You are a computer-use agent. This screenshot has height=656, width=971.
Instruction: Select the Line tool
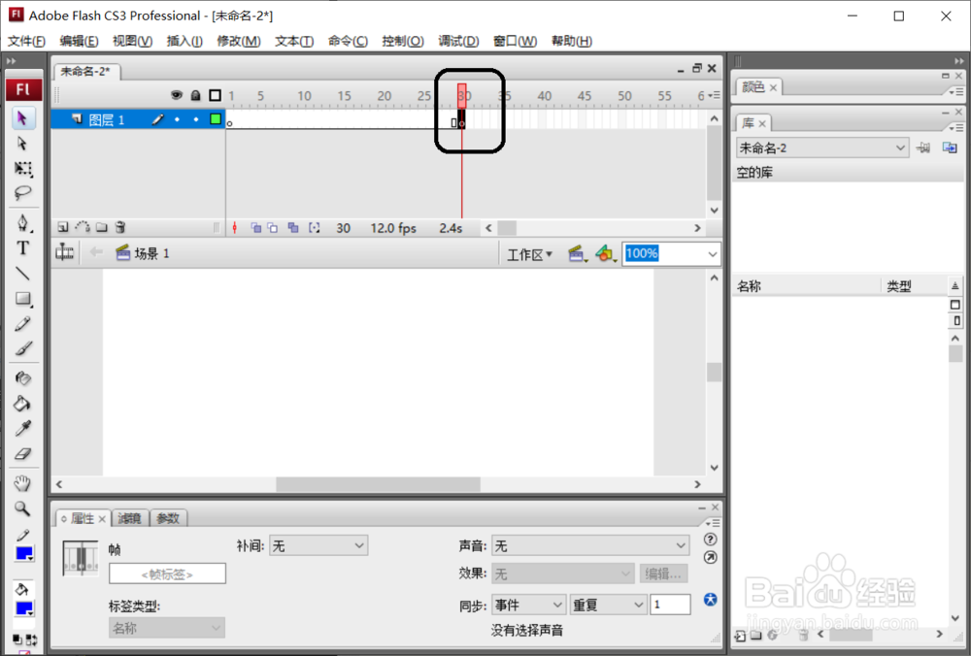click(x=23, y=274)
